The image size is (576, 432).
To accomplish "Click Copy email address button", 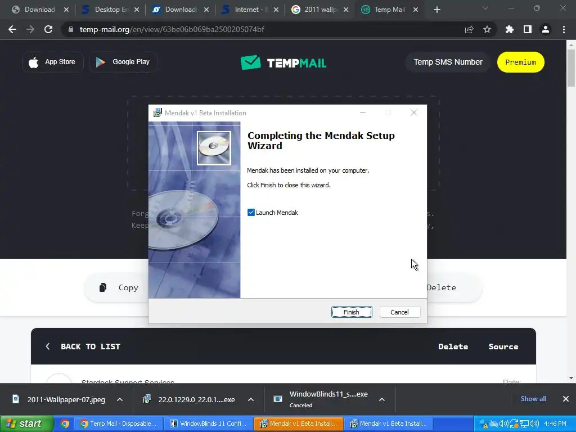I will pos(119,287).
